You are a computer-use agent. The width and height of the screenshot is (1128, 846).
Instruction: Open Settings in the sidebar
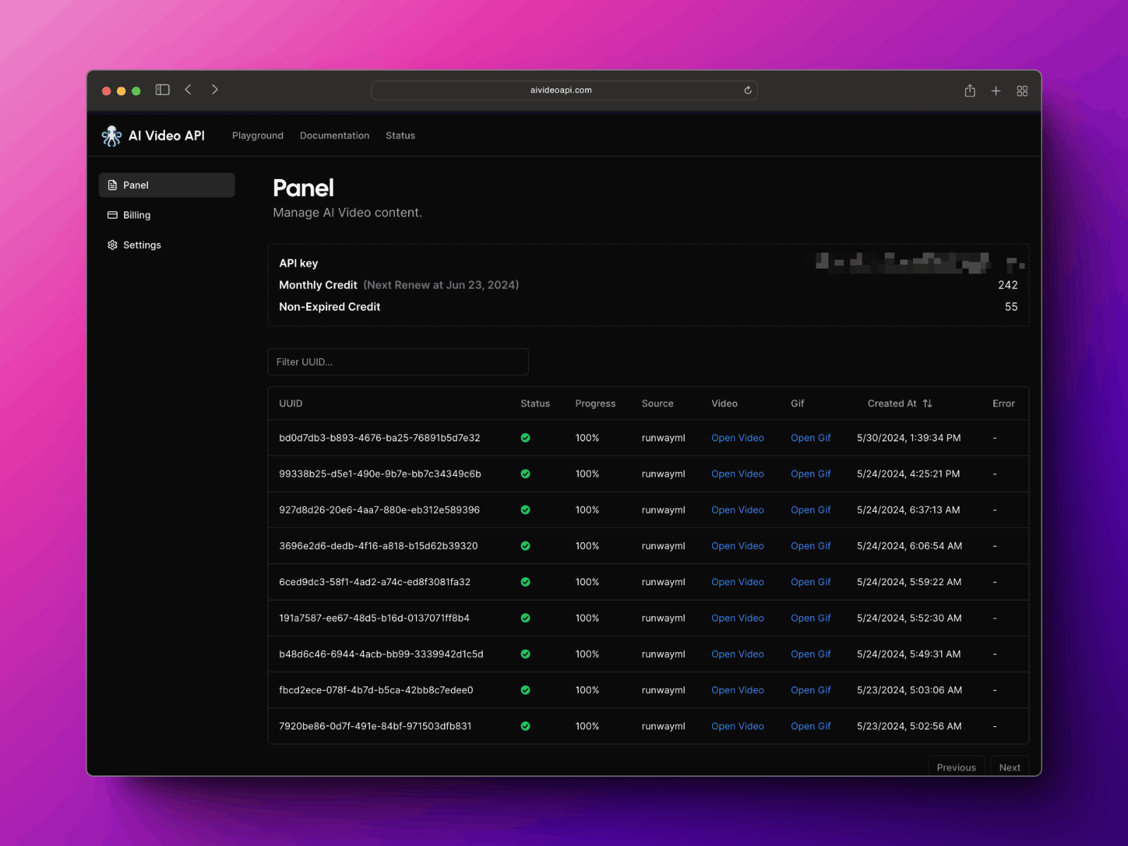[x=142, y=245]
